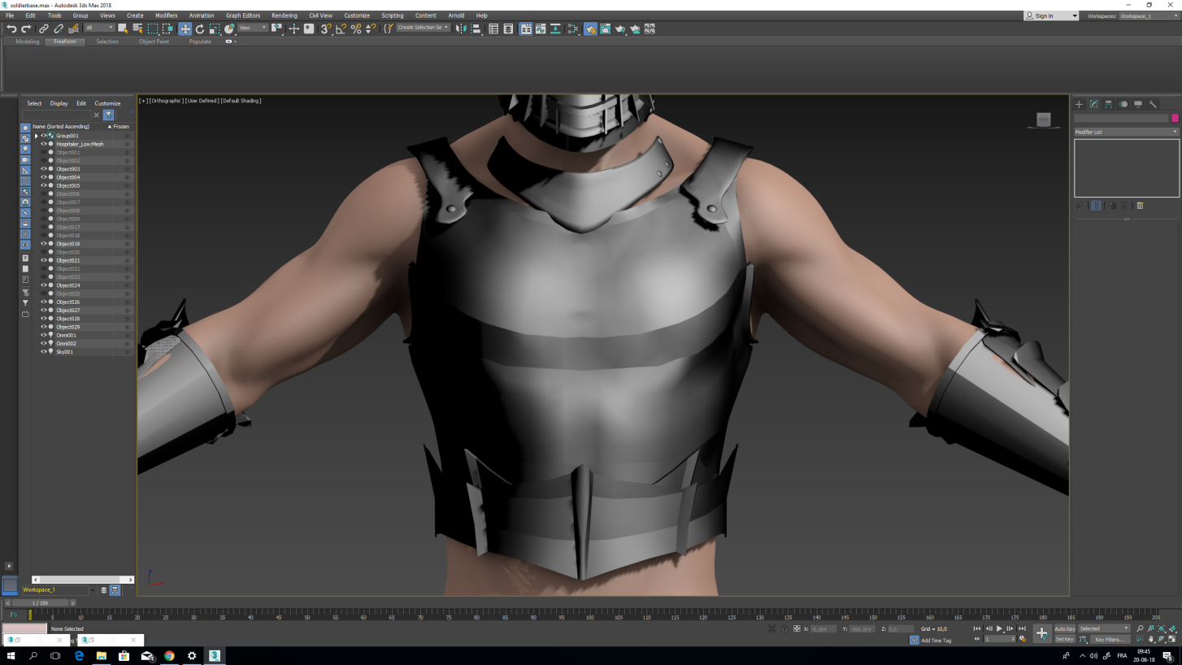This screenshot has height=665, width=1182.
Task: Expand the Group001 tree node
Action: (x=36, y=136)
